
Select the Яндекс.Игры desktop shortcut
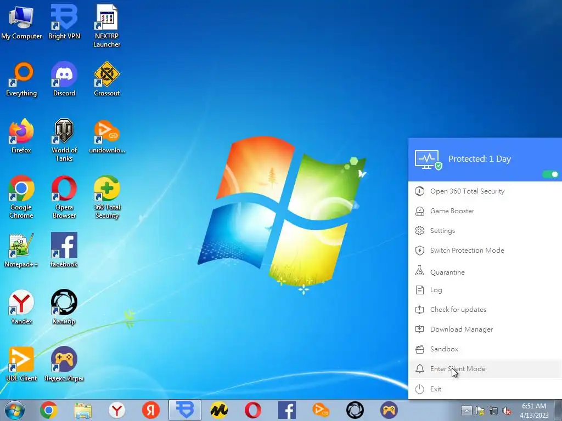tap(64, 364)
